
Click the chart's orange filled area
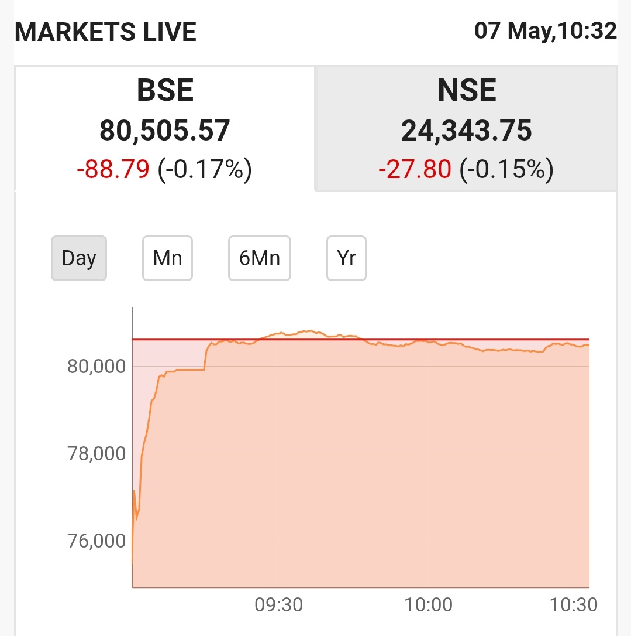(x=351, y=469)
